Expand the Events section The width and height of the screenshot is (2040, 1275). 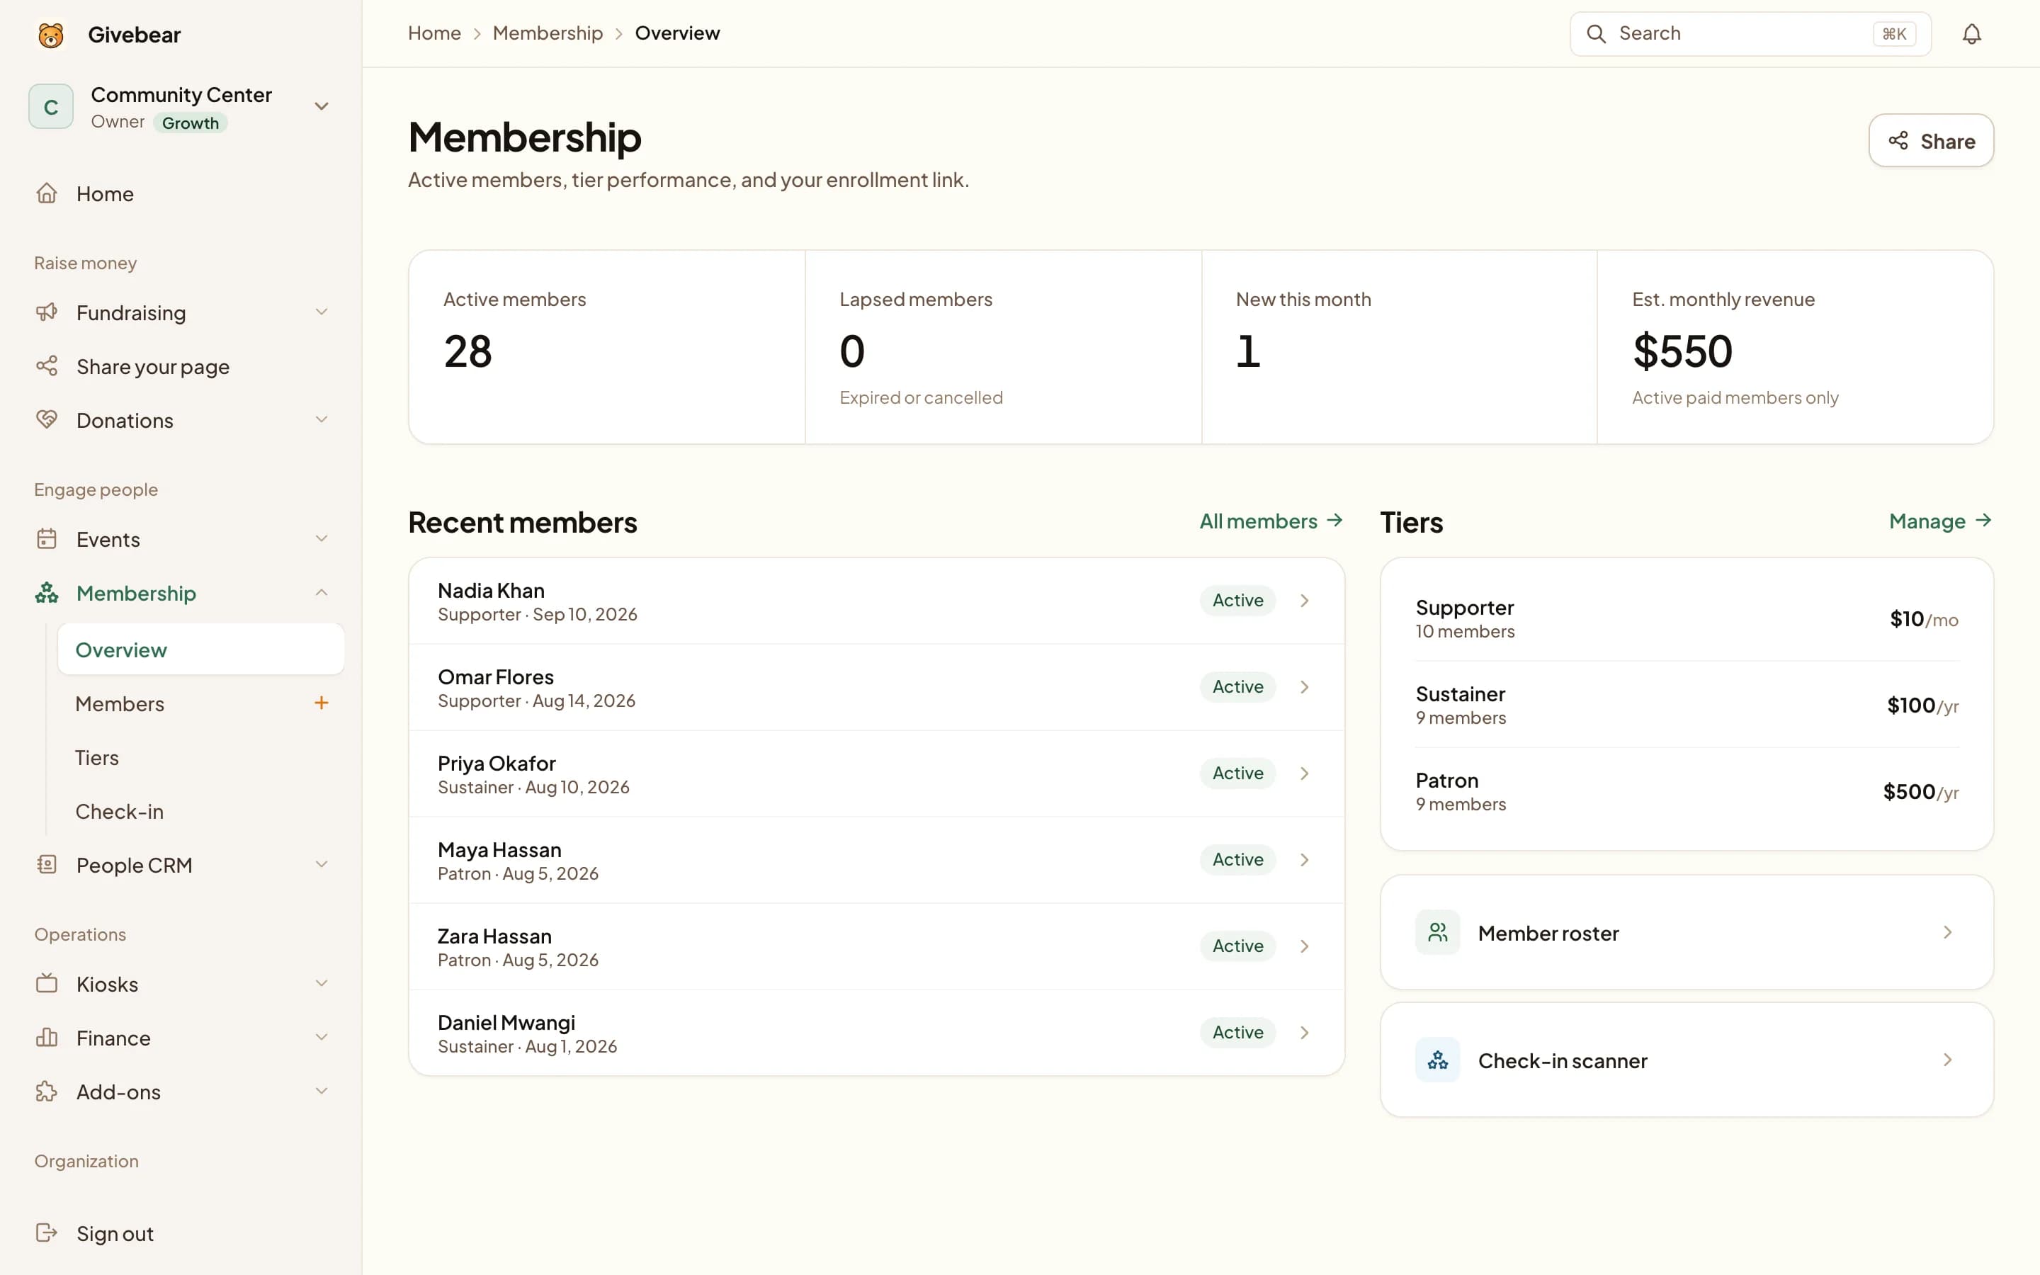pos(321,539)
